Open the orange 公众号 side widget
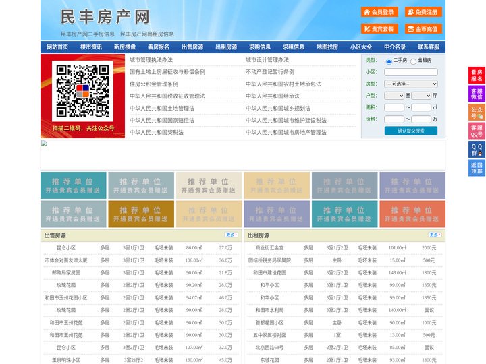The height and width of the screenshot is (364, 486). (x=477, y=113)
